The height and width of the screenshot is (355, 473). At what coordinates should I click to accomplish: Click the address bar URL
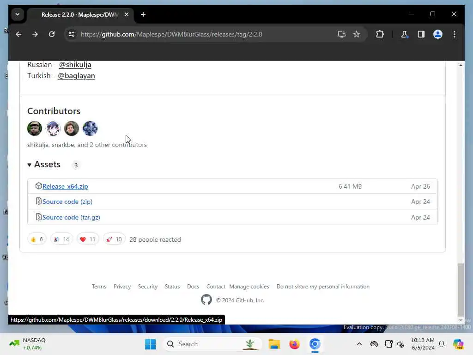(x=171, y=34)
